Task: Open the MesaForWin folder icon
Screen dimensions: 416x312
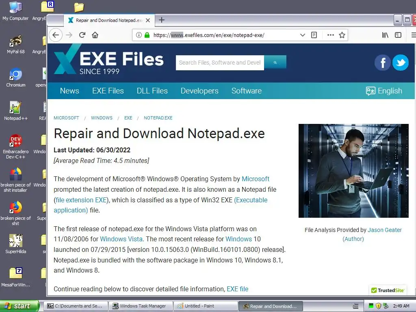Action: pos(15,277)
